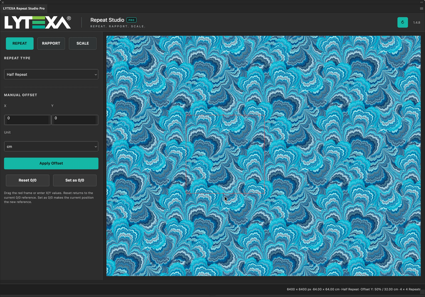Switch to the SCALE tab
The height and width of the screenshot is (297, 425).
coord(83,43)
